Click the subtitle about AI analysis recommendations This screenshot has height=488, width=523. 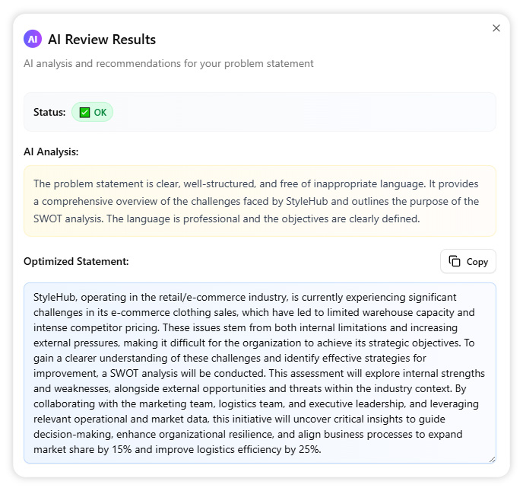click(168, 63)
